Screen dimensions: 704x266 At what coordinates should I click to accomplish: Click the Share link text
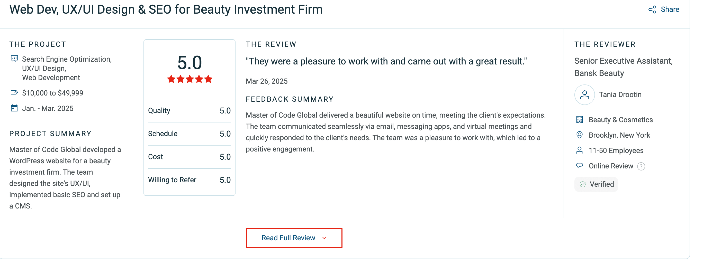pos(670,9)
